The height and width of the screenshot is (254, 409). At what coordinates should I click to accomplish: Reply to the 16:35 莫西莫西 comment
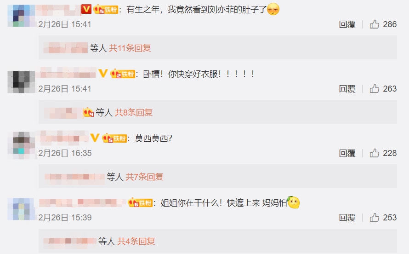tap(347, 153)
